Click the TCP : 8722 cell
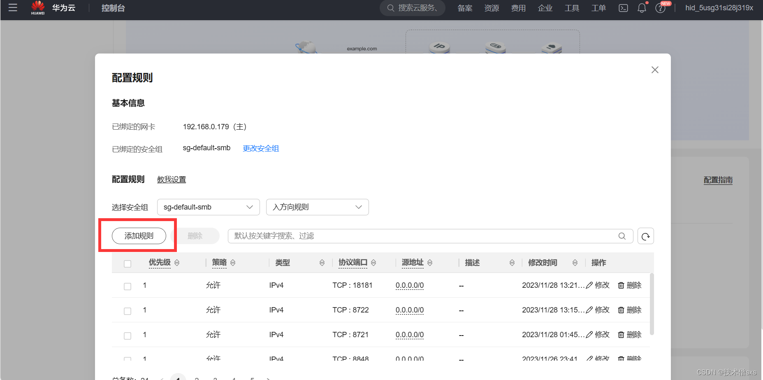The image size is (763, 380). (350, 310)
